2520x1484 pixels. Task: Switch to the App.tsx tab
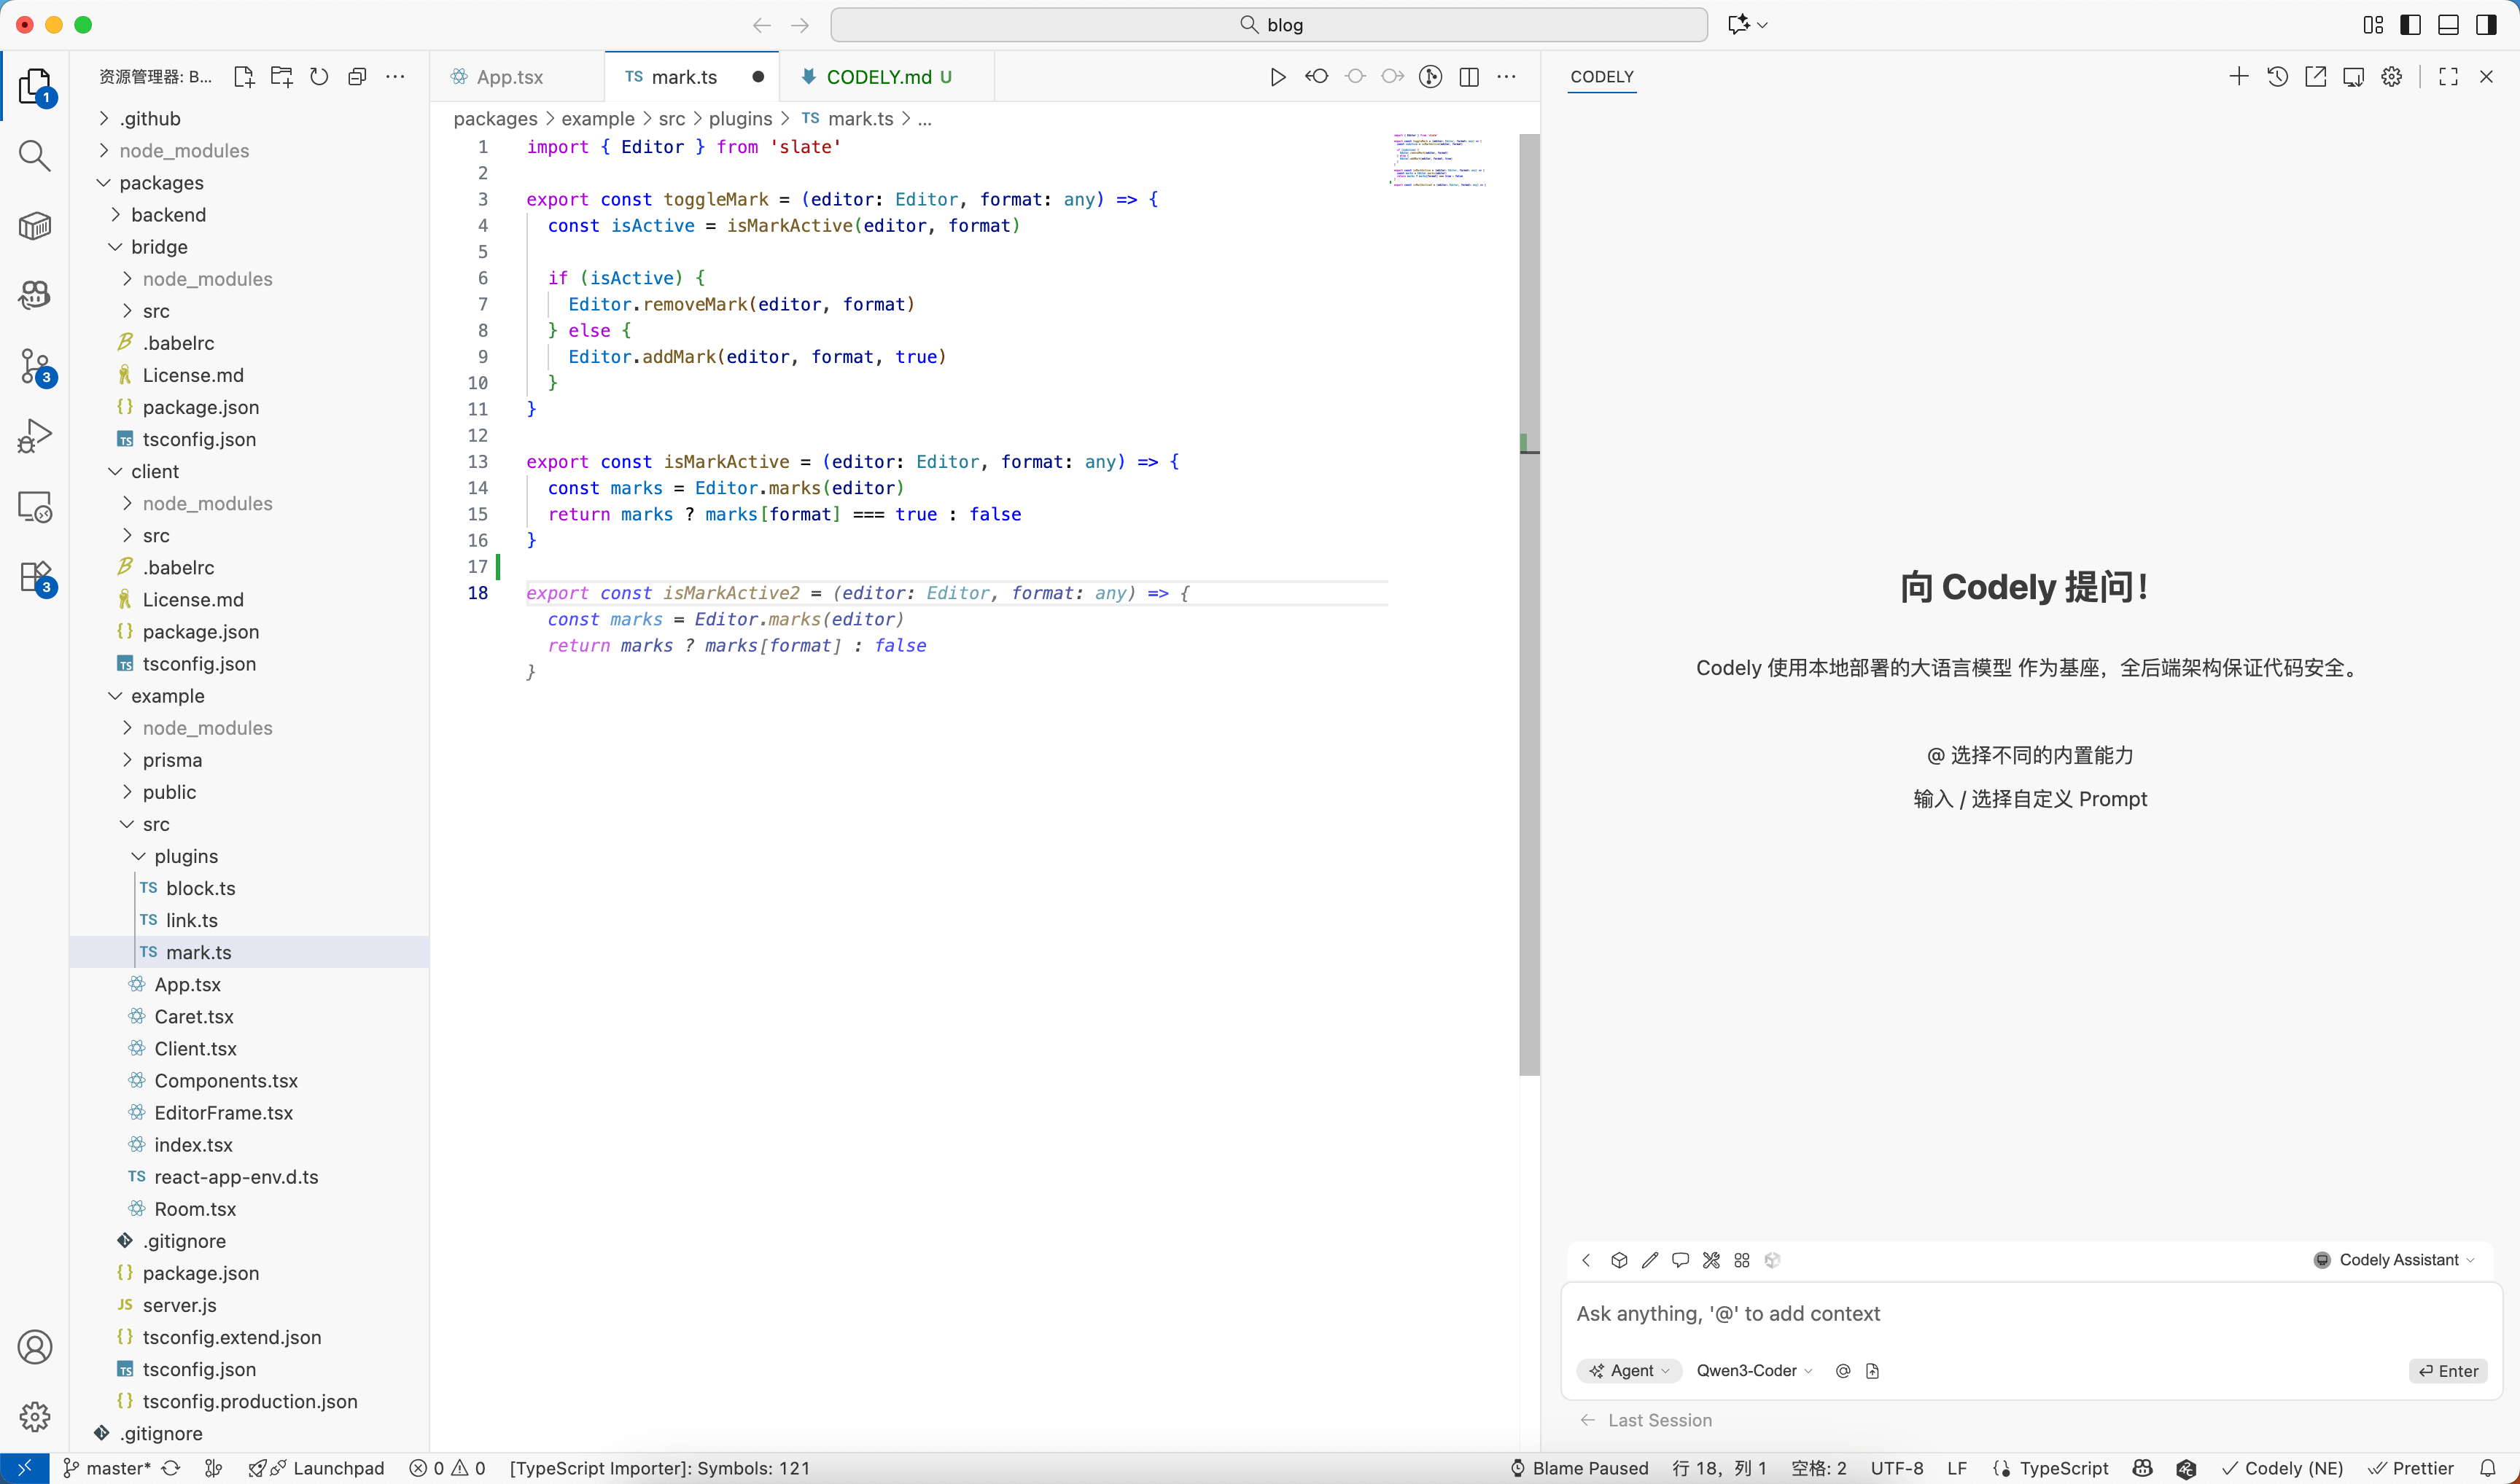click(509, 77)
